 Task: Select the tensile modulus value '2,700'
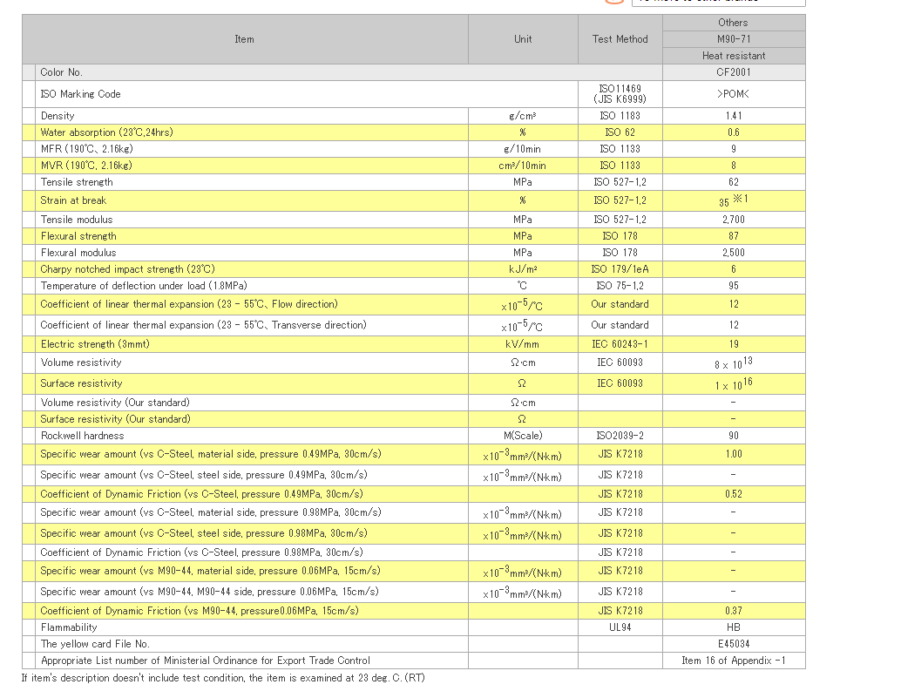click(x=734, y=220)
